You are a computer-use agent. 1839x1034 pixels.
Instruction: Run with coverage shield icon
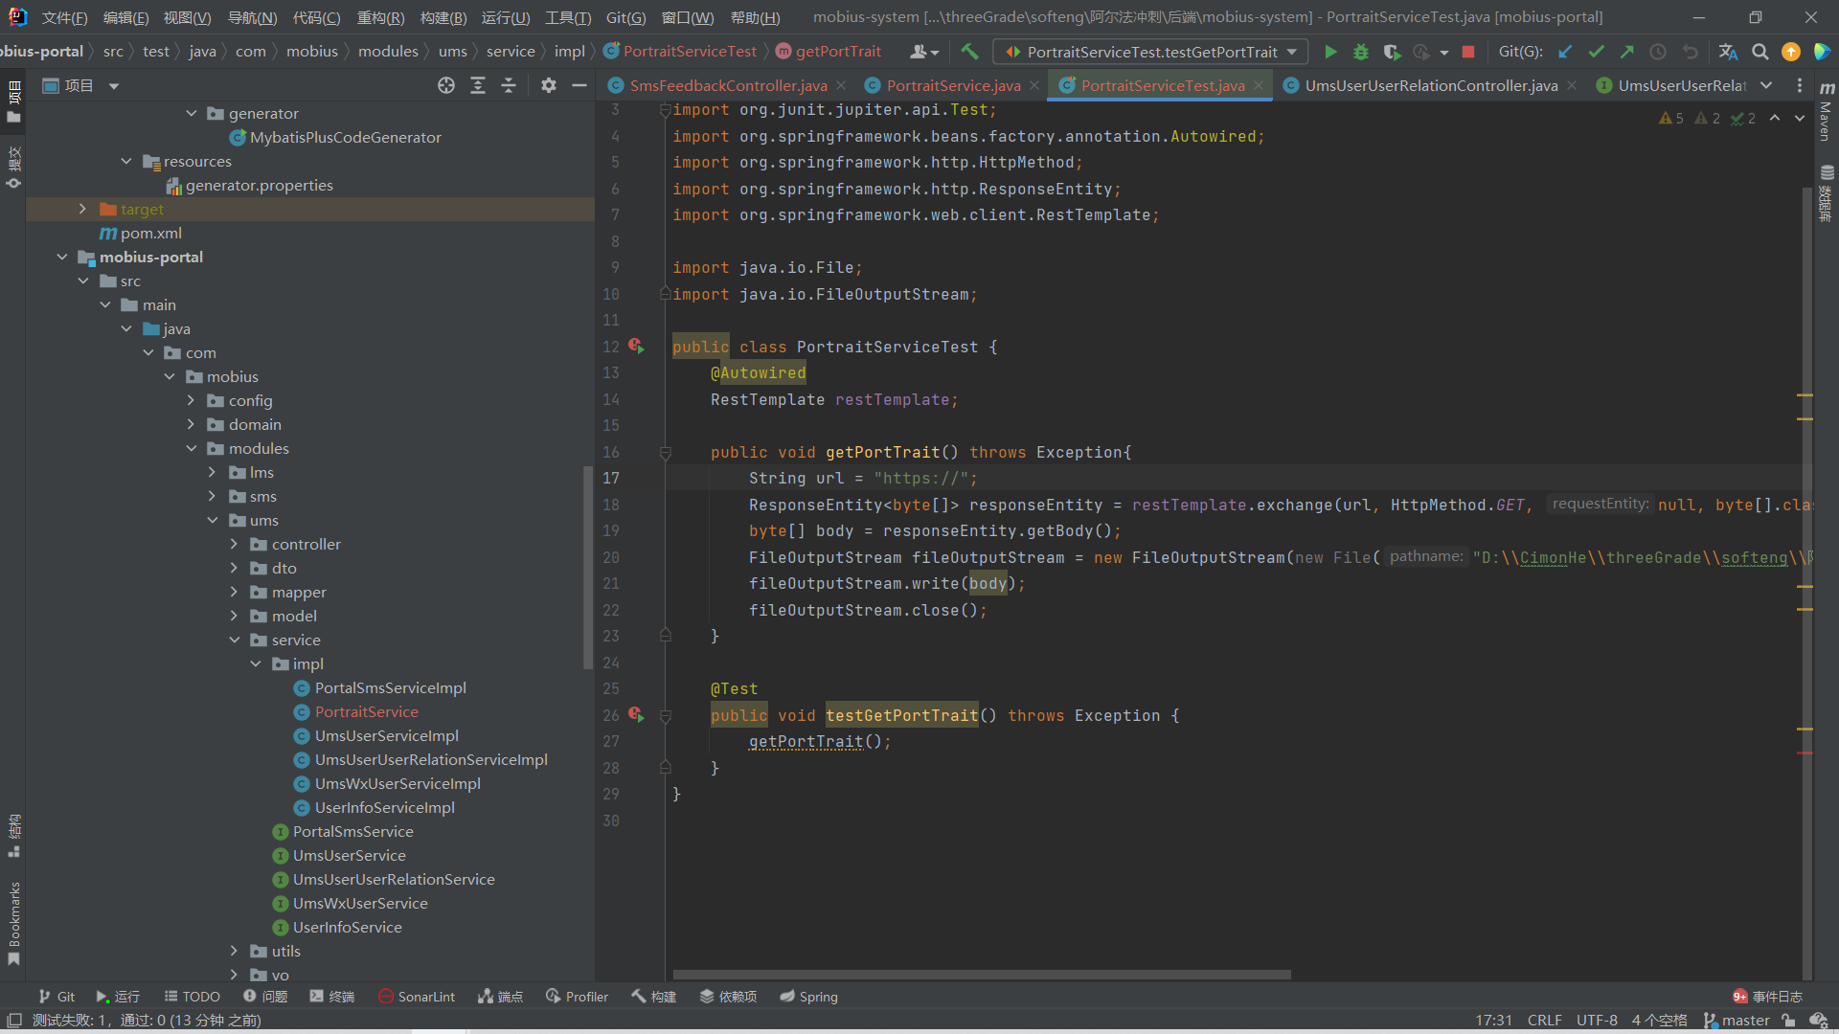coord(1392,52)
